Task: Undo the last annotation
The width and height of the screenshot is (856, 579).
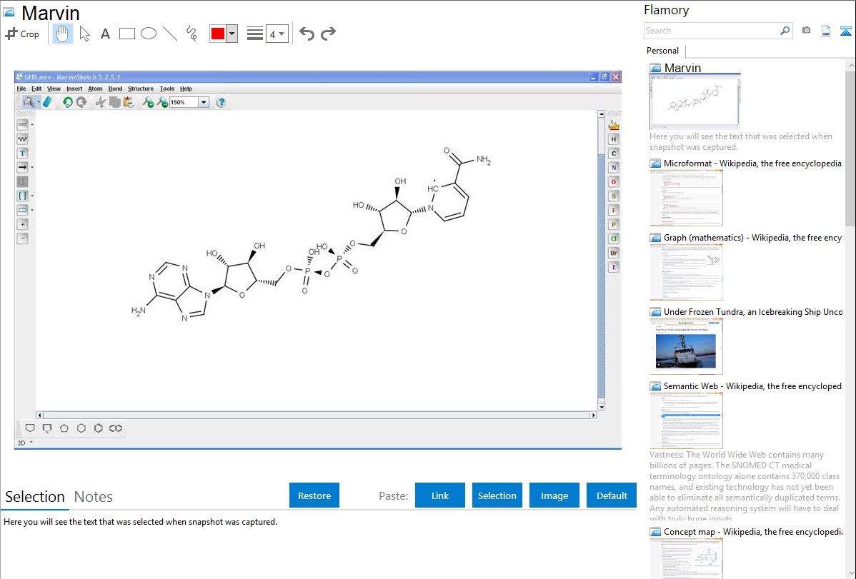Action: coord(307,34)
